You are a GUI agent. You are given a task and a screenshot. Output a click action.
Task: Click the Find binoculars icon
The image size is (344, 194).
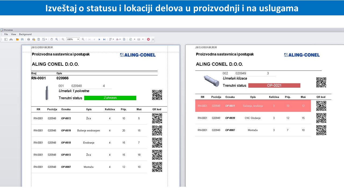pos(11,39)
